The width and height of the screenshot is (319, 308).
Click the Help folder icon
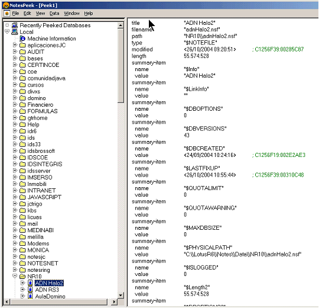22,124
